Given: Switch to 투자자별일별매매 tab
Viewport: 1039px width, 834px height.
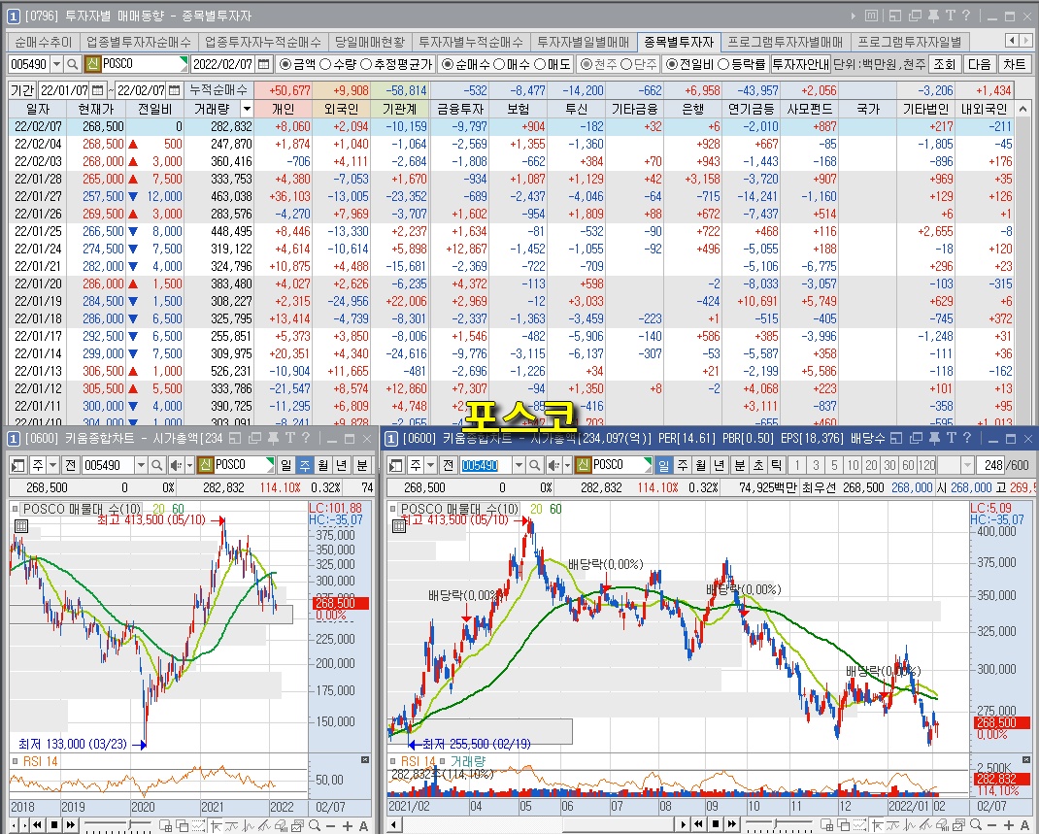Looking at the screenshot, I should 584,42.
